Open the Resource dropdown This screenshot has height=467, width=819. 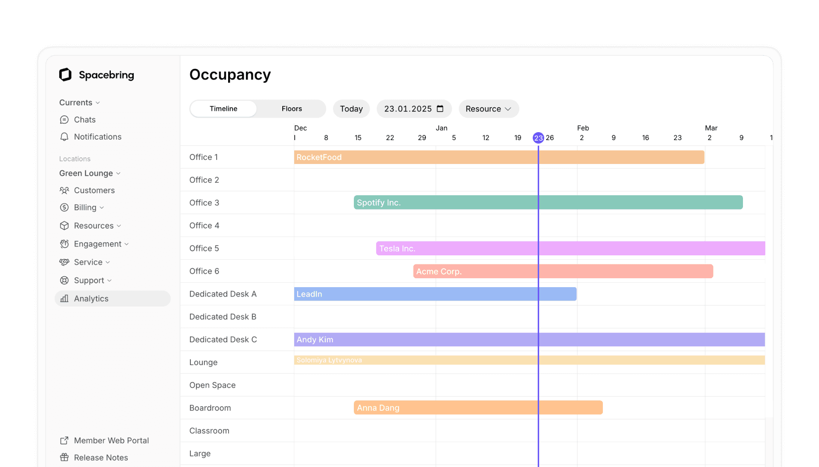click(488, 108)
